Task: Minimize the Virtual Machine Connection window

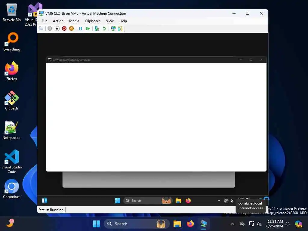Action: 234,13
